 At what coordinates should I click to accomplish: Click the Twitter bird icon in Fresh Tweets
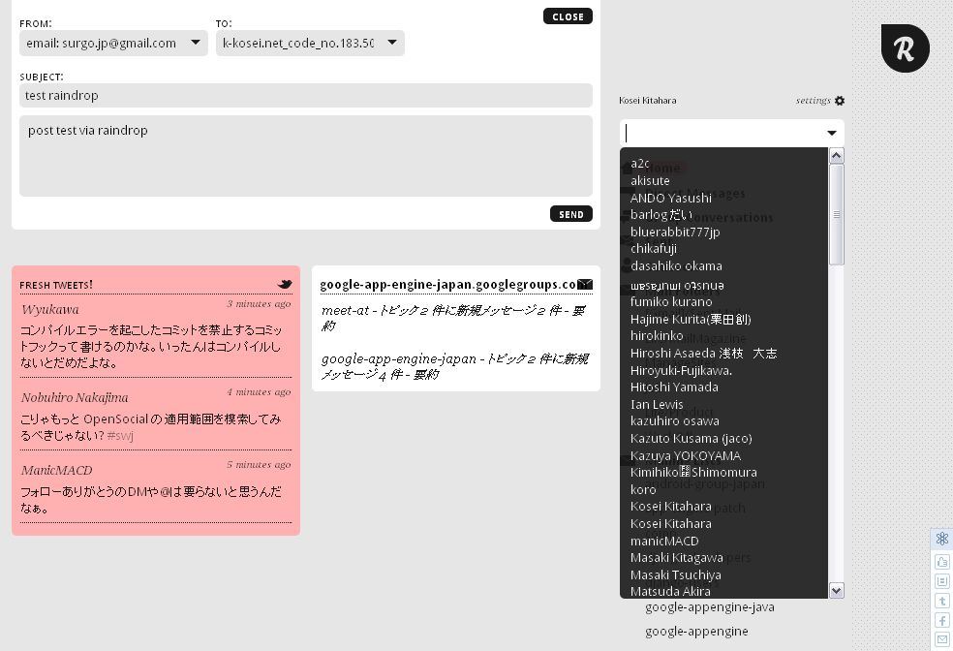pos(285,284)
